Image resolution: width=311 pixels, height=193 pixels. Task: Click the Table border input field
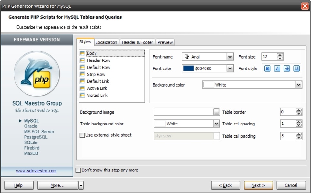[288, 112]
